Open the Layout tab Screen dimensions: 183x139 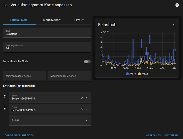point(79,20)
